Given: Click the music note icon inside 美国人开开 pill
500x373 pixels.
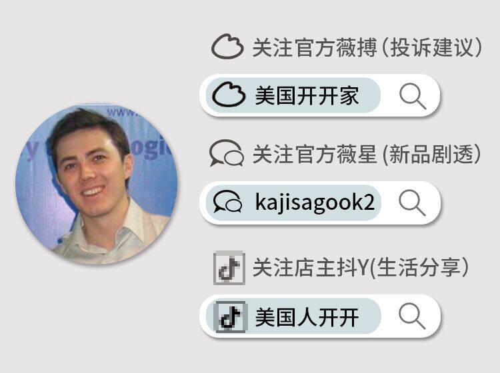Looking at the screenshot, I should click(231, 317).
